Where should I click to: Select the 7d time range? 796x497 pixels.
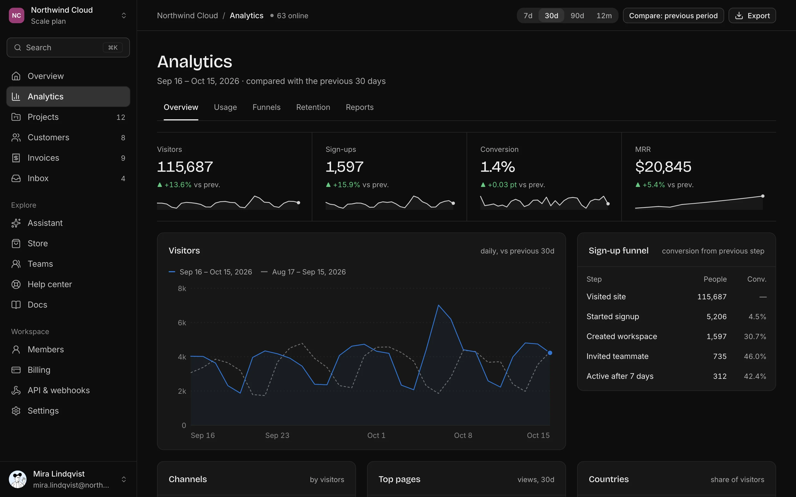[x=528, y=15]
